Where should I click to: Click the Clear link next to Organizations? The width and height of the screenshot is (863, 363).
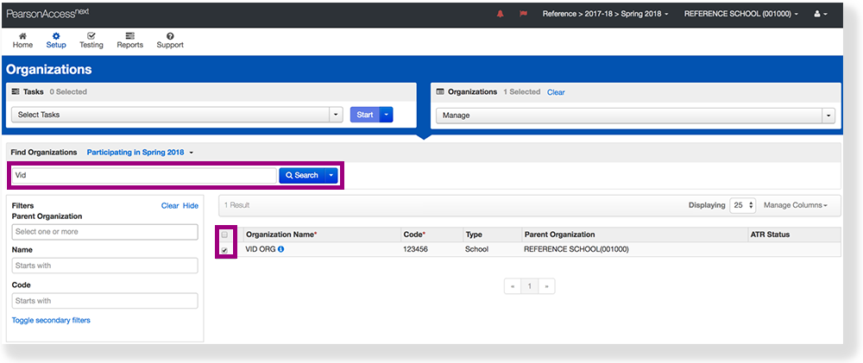pyautogui.click(x=556, y=91)
